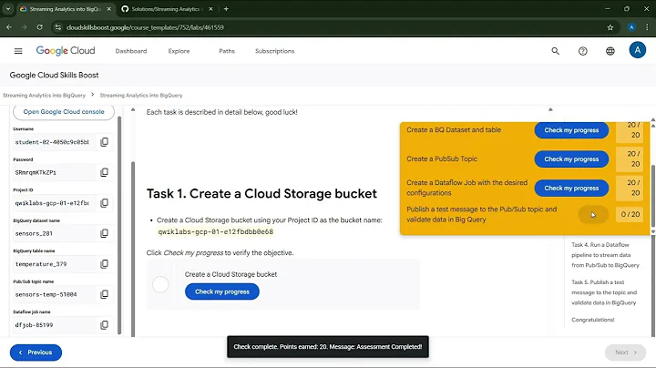Open first Streaming Analytics into BigQuery breadcrumb

(x=44, y=96)
